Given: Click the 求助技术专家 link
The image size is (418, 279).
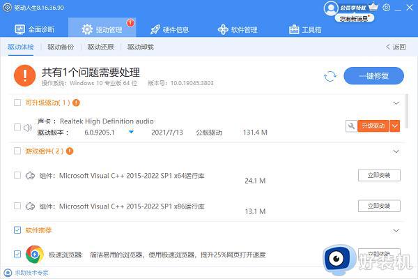Looking at the screenshot, I should tap(31, 273).
